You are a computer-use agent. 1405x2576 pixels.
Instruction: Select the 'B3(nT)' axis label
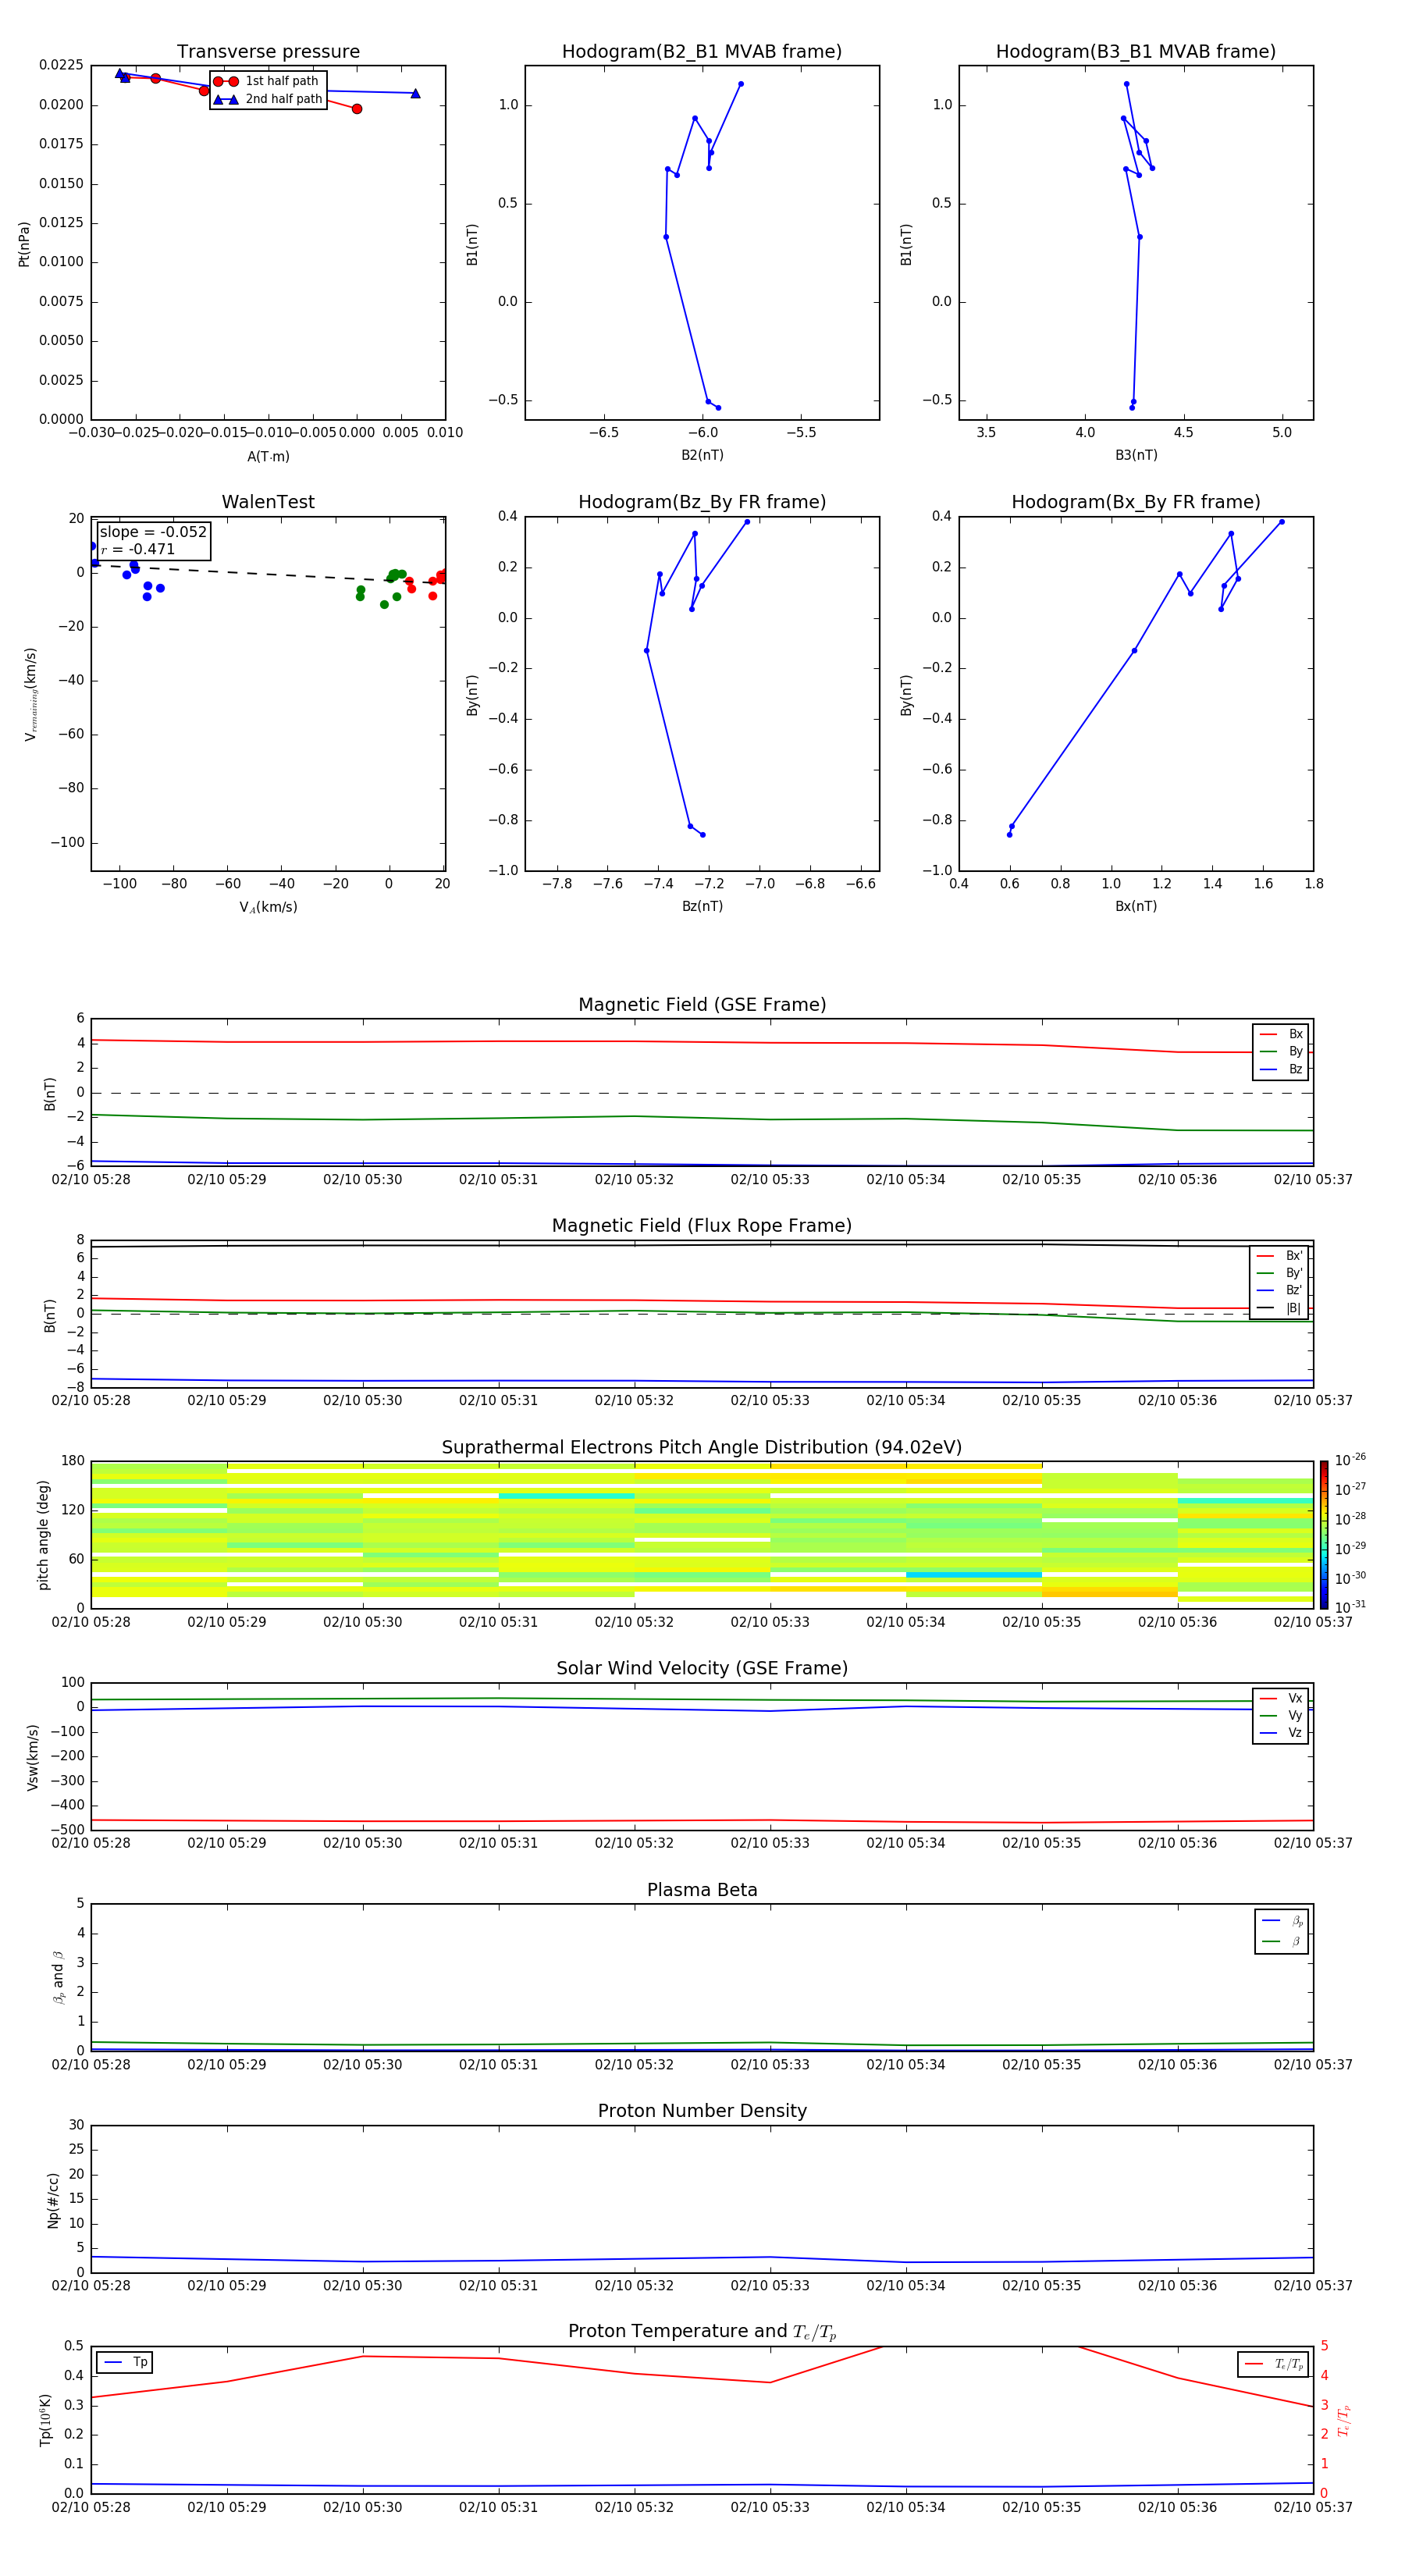pyautogui.click(x=1136, y=455)
